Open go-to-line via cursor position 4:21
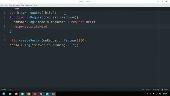This screenshot has width=170, height=96. point(10,90)
